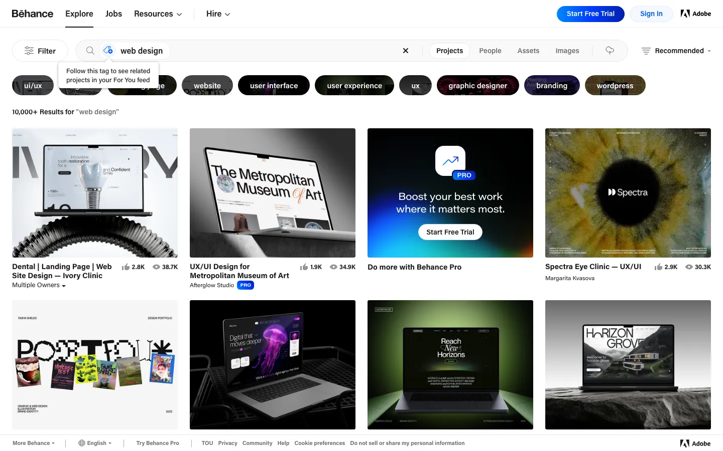Screen dimensions: 723x451
Task: Open the Help footer link
Action: pos(283,443)
